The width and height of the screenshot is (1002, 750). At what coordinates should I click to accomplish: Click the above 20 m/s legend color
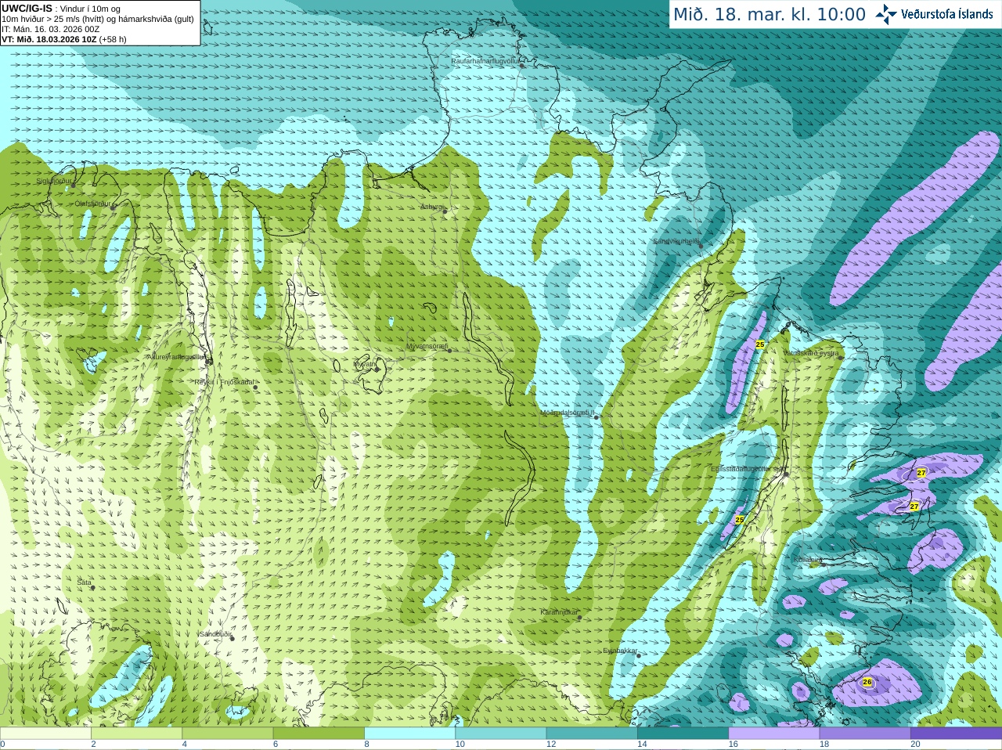[x=956, y=733]
